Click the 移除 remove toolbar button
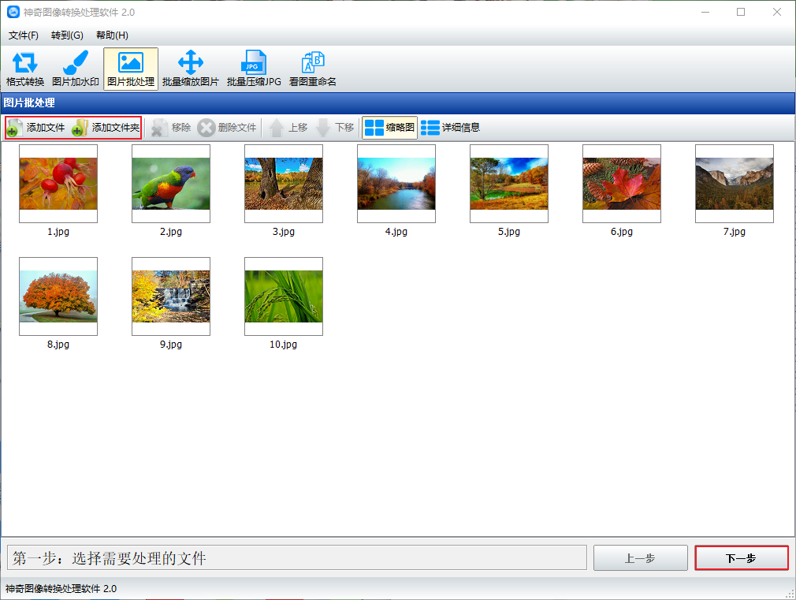The height and width of the screenshot is (600, 796). [x=171, y=128]
